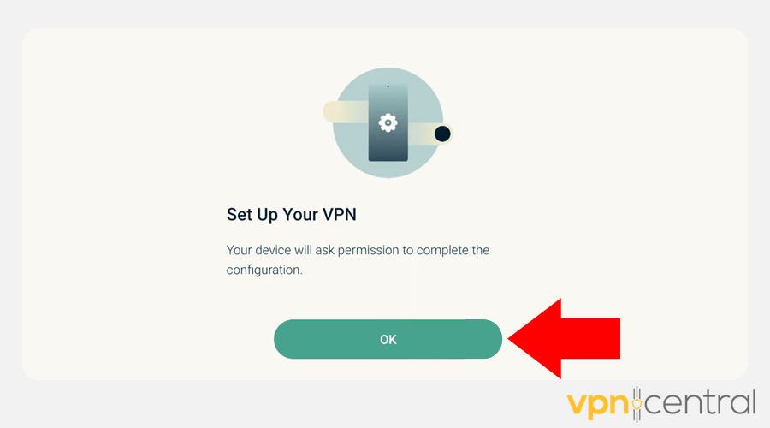Click the word configuration in description
Screen dimensions: 770x428
(x=264, y=270)
